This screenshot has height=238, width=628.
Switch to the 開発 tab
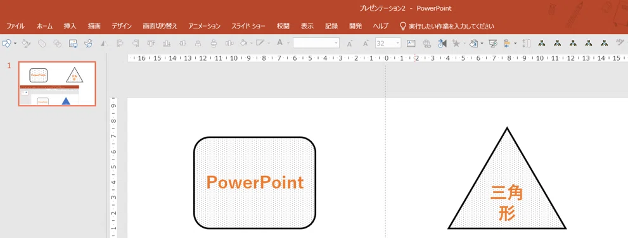coord(356,27)
